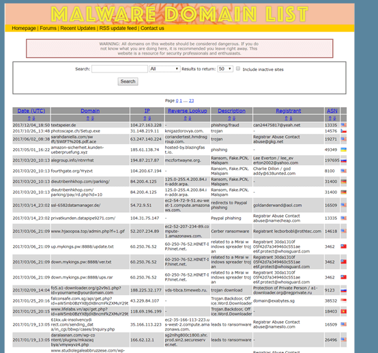Viewport: 378px width, 353px height.
Task: Sort Reverse Lookup column descending with the down arrow
Action: click(x=190, y=118)
